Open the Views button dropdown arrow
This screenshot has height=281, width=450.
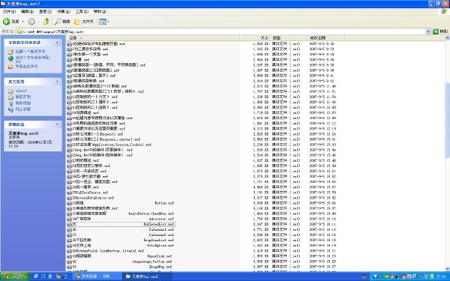tap(108, 22)
